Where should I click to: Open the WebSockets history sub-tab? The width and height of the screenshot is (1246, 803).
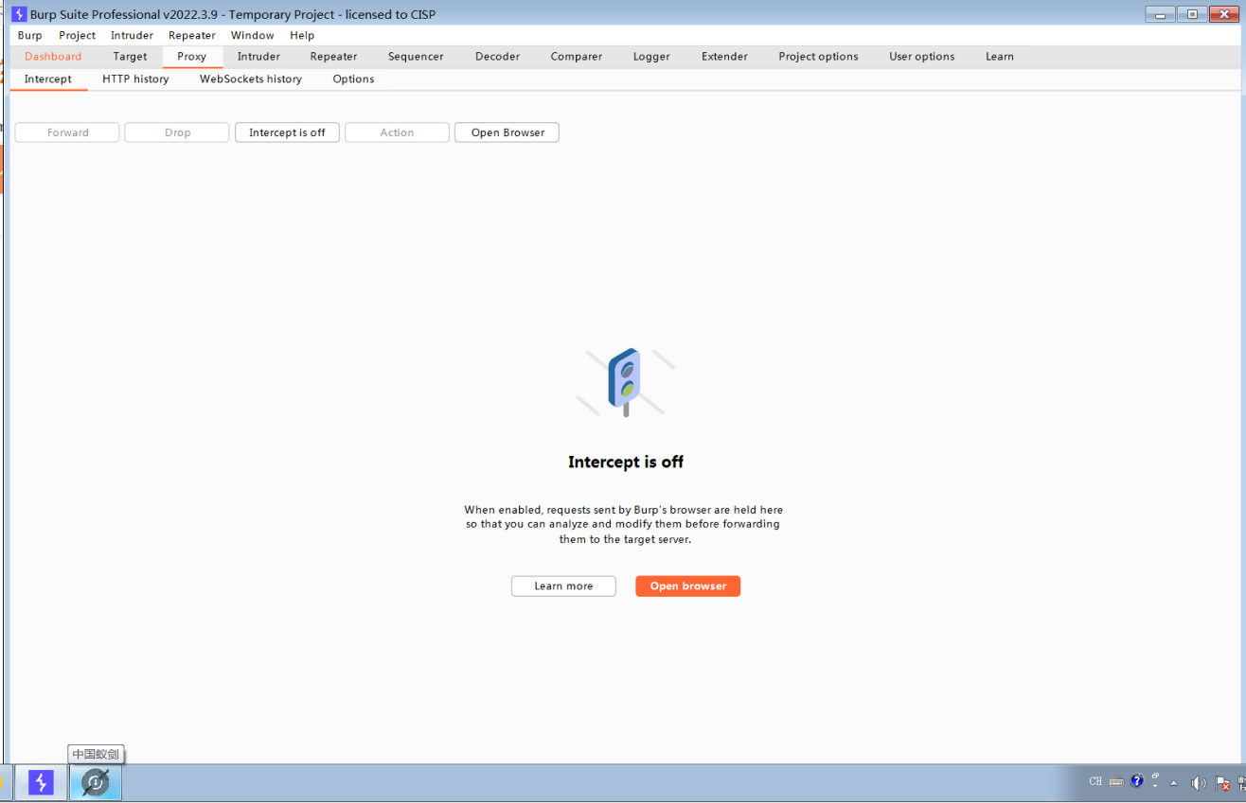pos(250,79)
